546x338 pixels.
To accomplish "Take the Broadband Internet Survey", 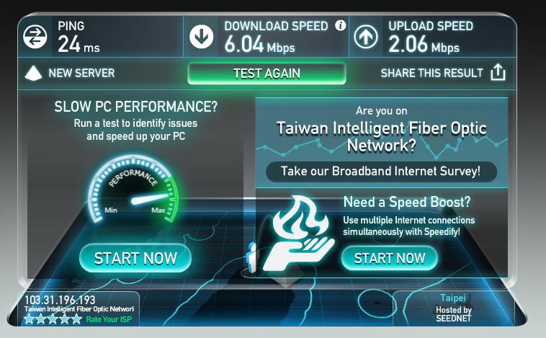I will point(381,172).
